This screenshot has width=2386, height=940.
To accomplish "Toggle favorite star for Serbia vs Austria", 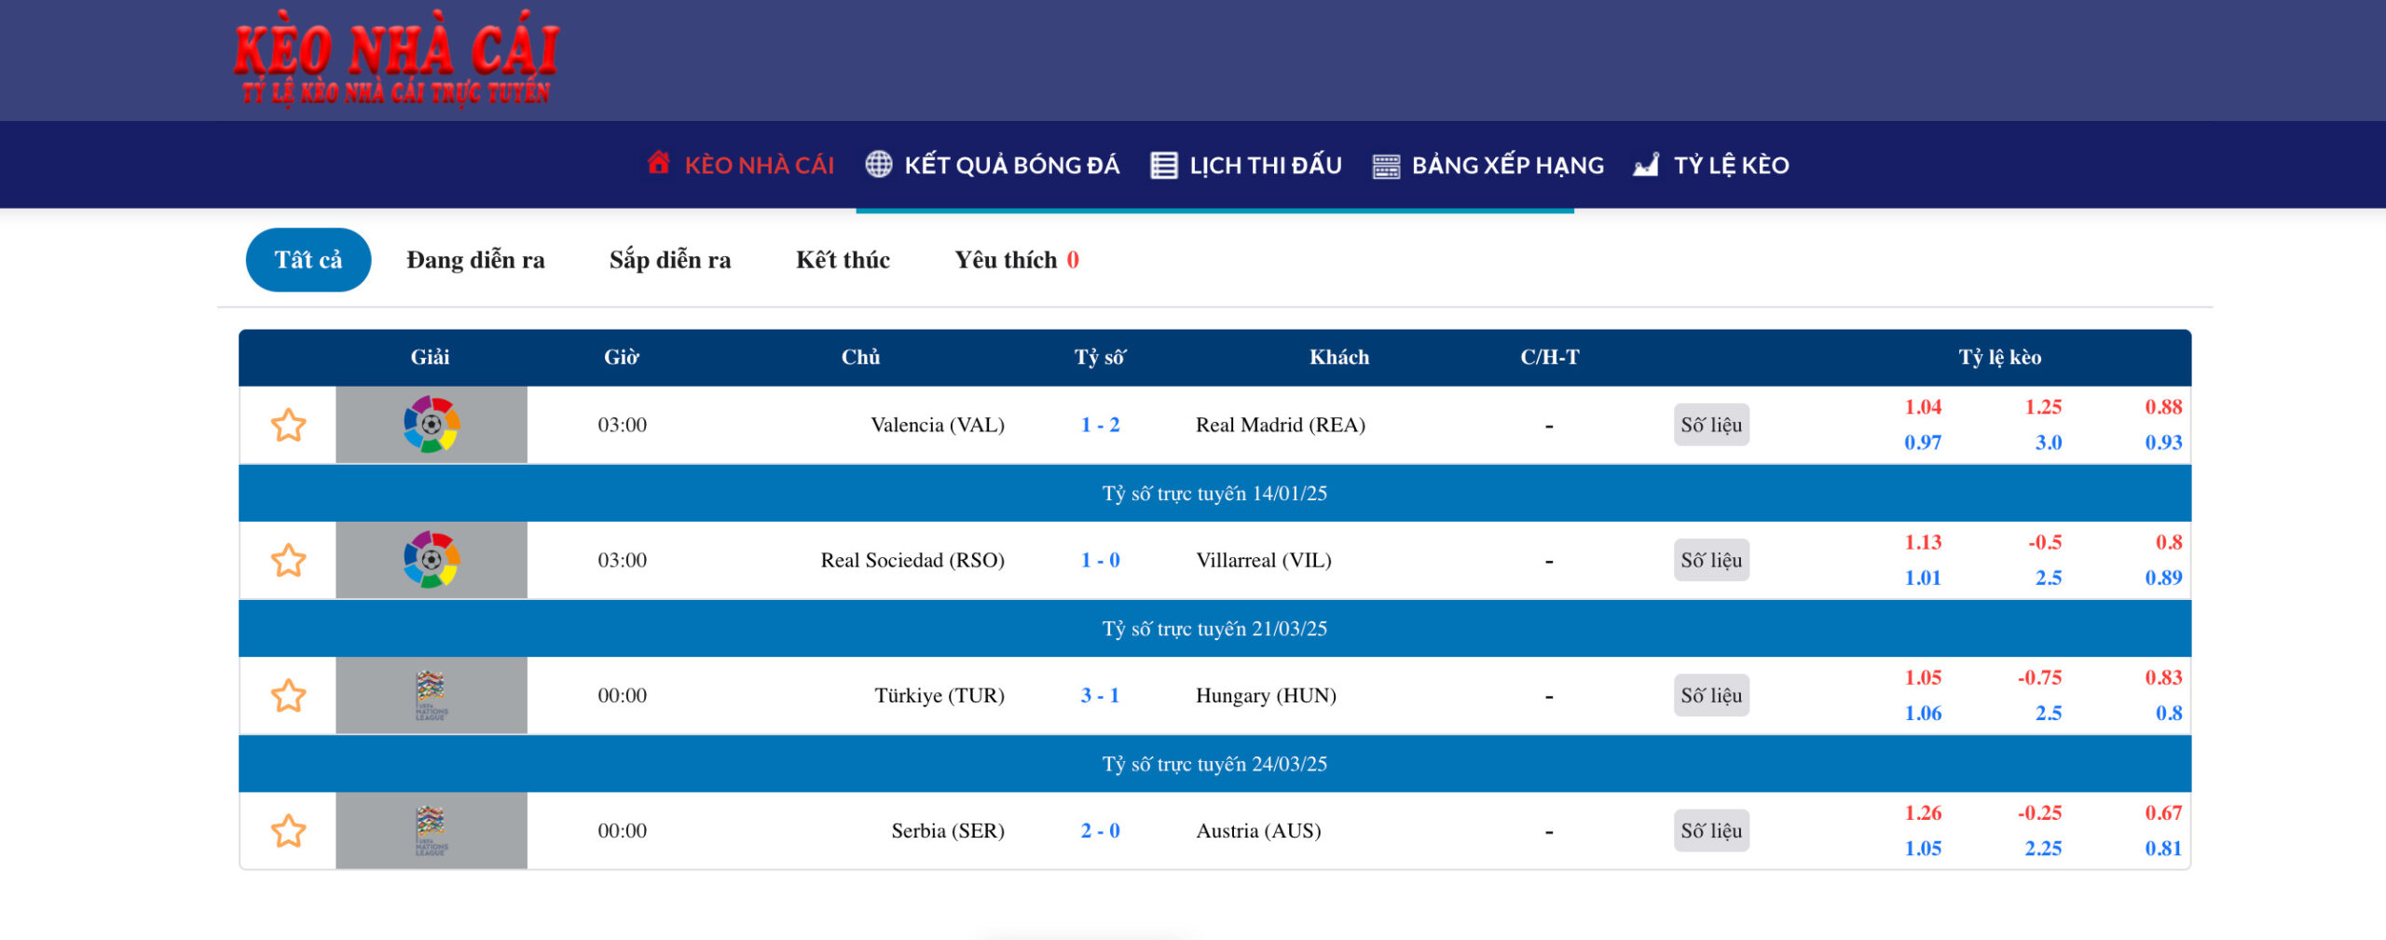I will 288,831.
